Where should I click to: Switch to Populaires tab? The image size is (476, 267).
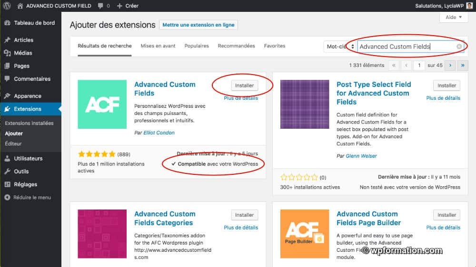click(x=197, y=46)
